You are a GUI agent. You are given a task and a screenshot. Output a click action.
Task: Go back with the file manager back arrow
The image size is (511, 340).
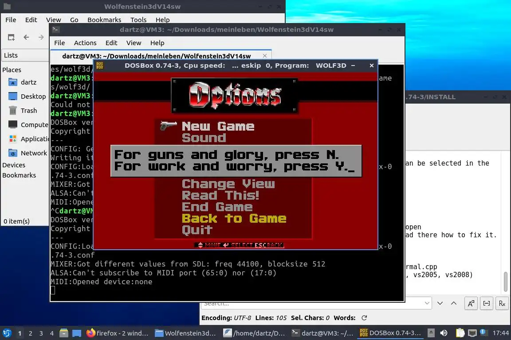(x=27, y=38)
